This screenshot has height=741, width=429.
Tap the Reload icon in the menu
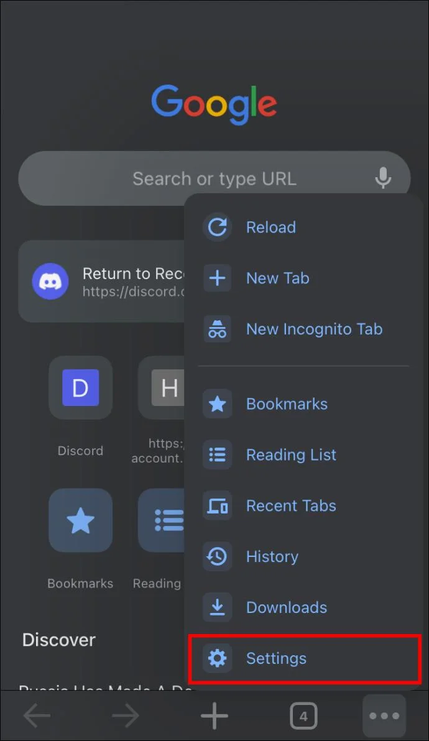(x=217, y=228)
